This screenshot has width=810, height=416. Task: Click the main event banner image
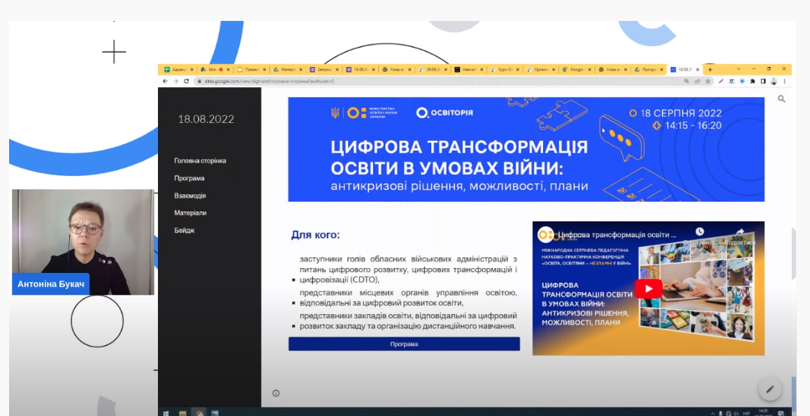click(526, 149)
